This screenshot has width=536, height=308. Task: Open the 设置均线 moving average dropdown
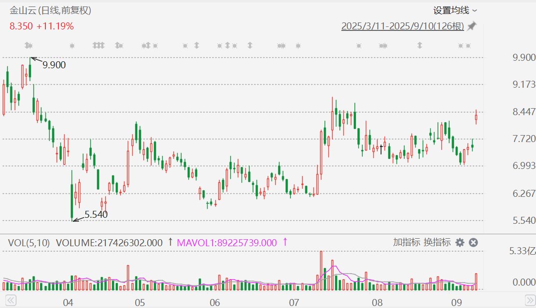click(455, 10)
